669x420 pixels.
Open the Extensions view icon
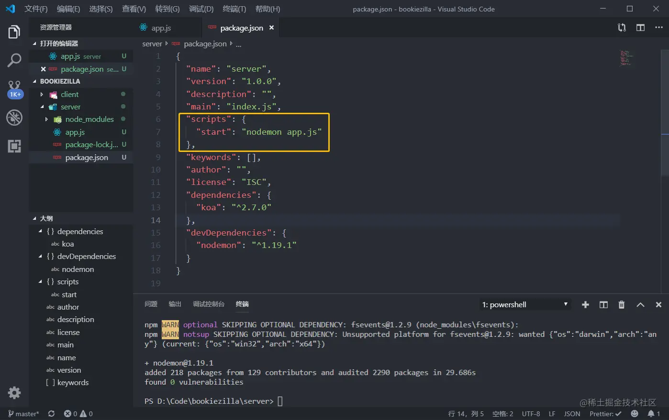[14, 146]
